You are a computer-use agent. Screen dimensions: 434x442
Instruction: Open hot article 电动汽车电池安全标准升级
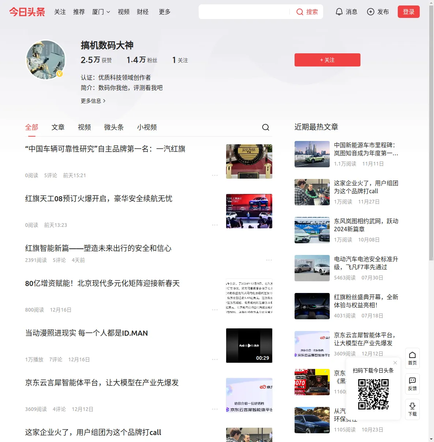point(366,263)
